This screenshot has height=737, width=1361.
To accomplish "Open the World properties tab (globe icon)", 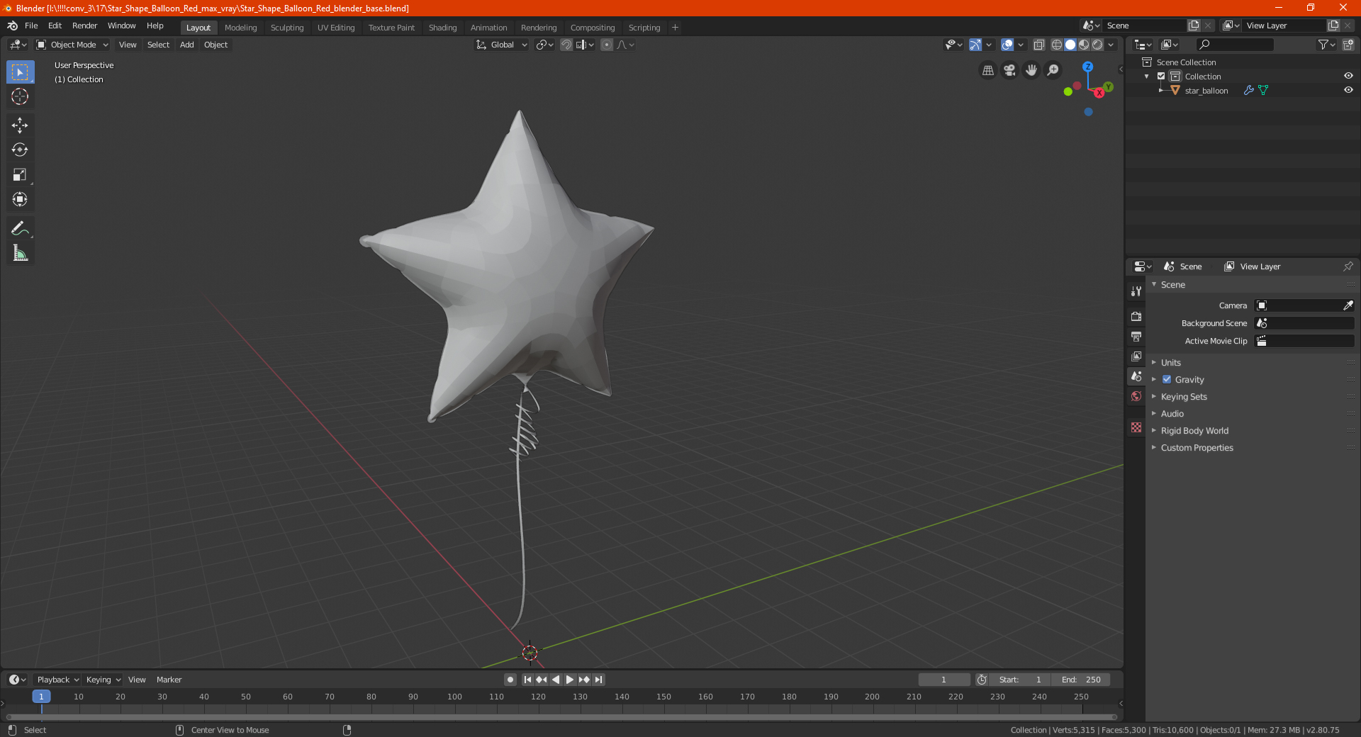I will (1136, 396).
